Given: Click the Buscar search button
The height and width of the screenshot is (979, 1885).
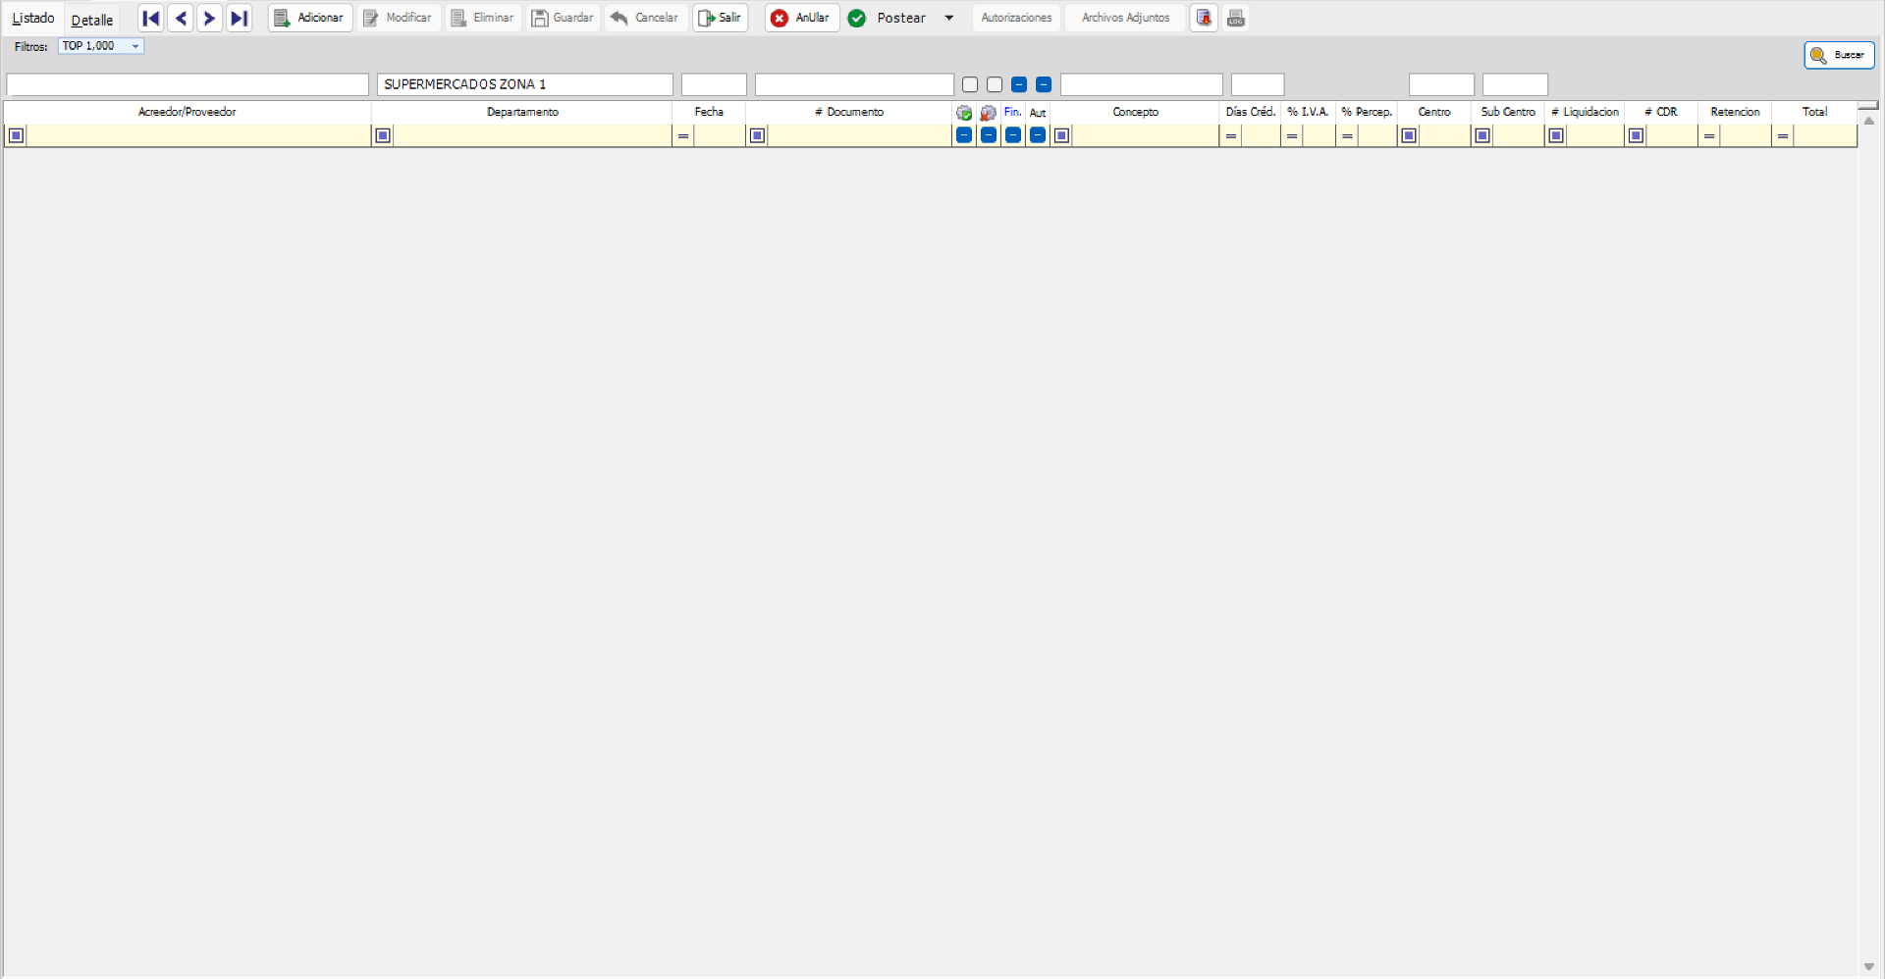Looking at the screenshot, I should point(1839,55).
